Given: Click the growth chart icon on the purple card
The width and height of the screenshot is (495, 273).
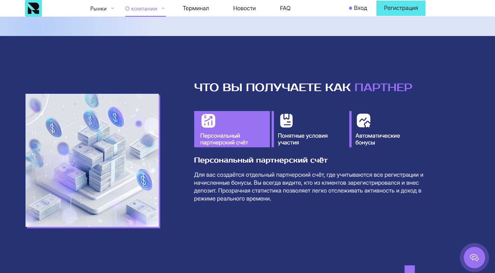Looking at the screenshot, I should 208,121.
